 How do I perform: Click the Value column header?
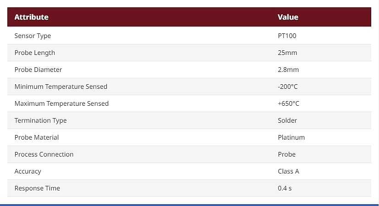(x=288, y=17)
